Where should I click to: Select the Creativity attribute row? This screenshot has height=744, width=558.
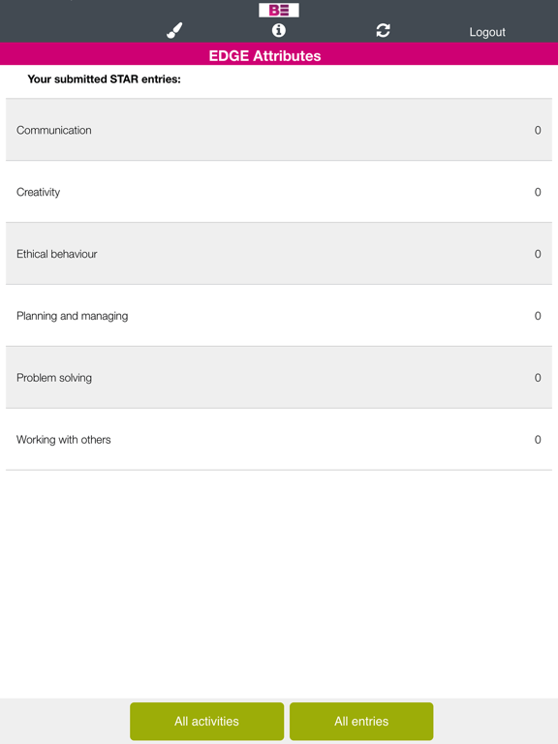coord(279,192)
